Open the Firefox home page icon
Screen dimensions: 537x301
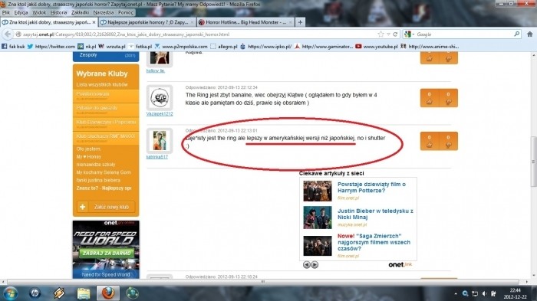(529, 34)
